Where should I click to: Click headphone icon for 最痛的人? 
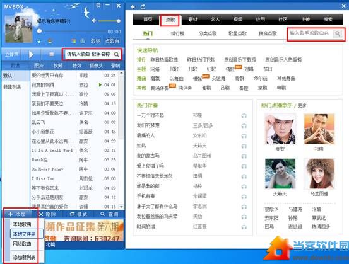click(244, 135)
